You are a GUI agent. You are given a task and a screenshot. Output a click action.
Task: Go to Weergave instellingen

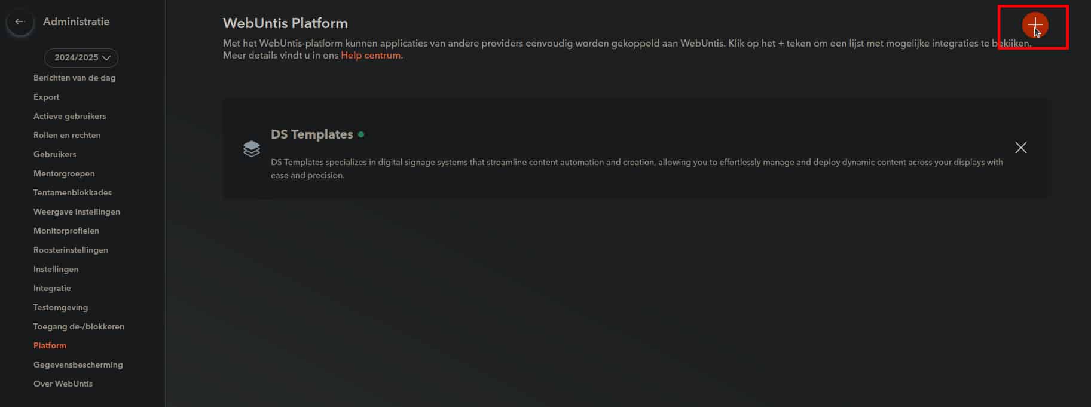click(77, 212)
